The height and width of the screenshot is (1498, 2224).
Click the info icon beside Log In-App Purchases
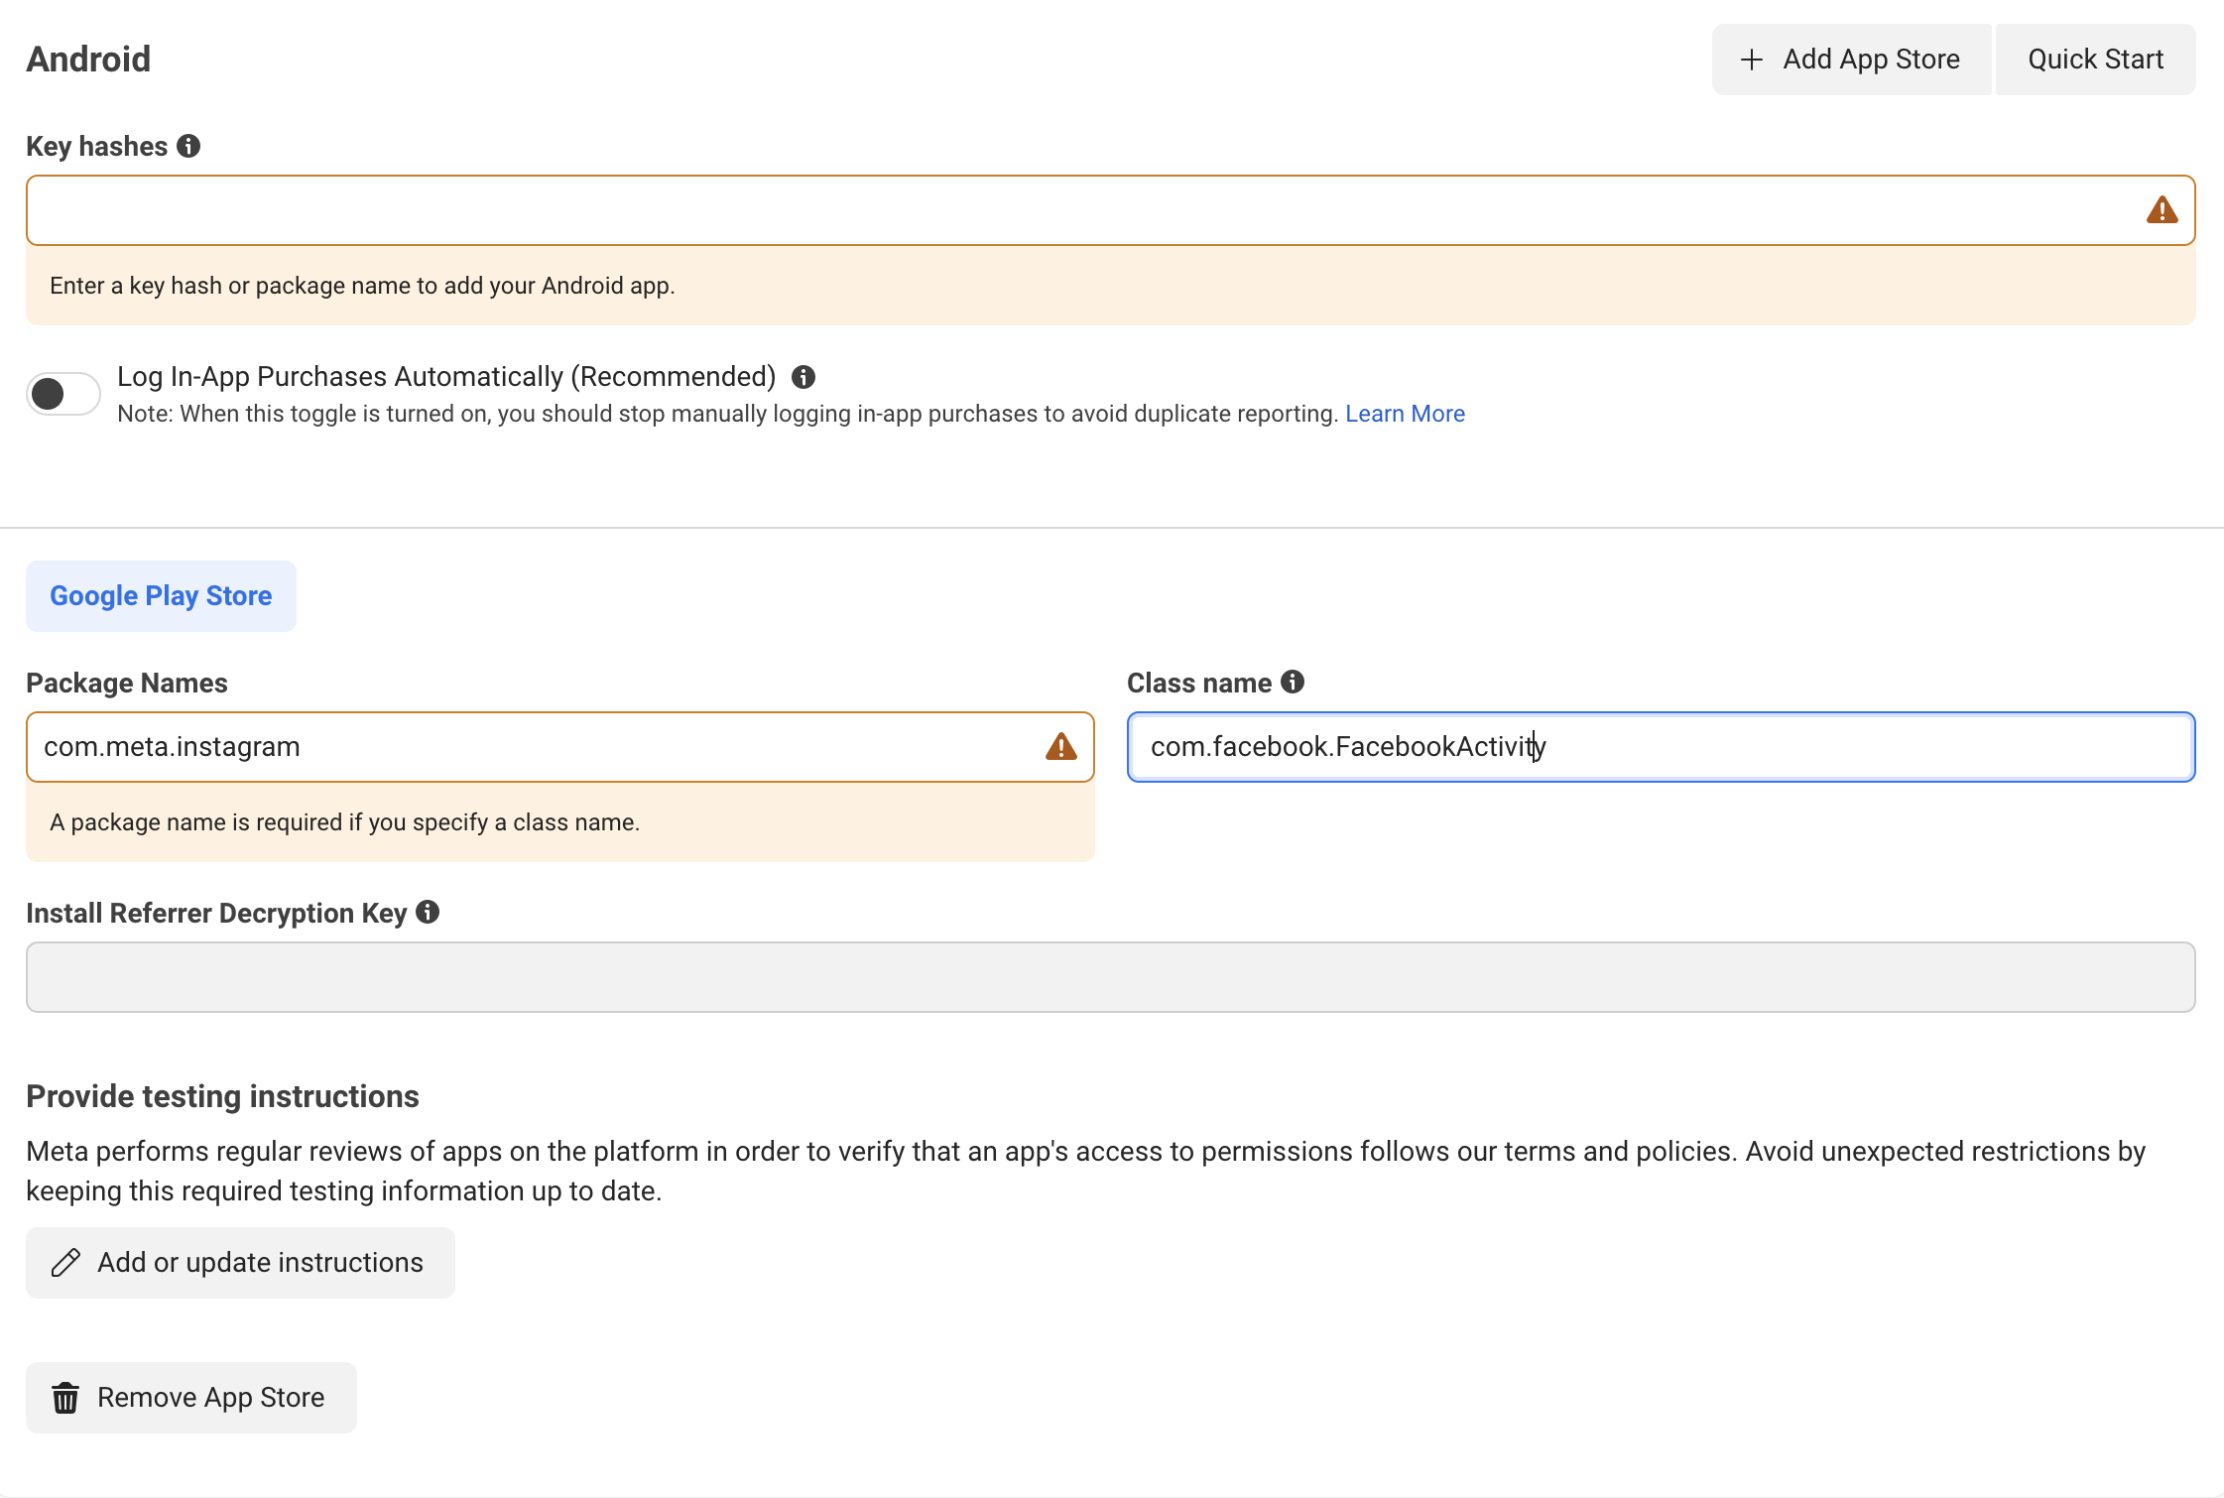(x=803, y=377)
